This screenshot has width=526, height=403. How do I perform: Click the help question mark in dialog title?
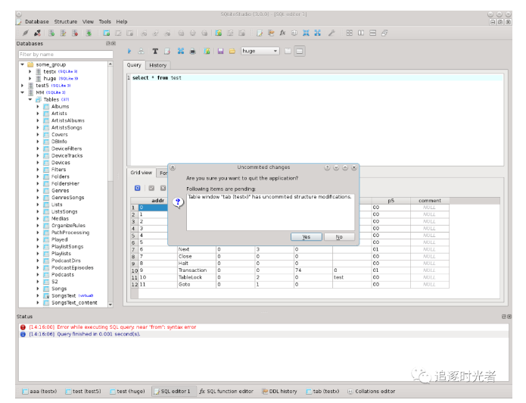[x=327, y=167]
